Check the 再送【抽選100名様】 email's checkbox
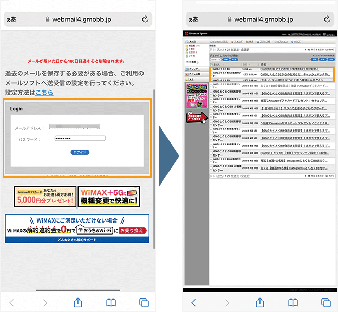The height and width of the screenshot is (312, 338). (x=211, y=161)
